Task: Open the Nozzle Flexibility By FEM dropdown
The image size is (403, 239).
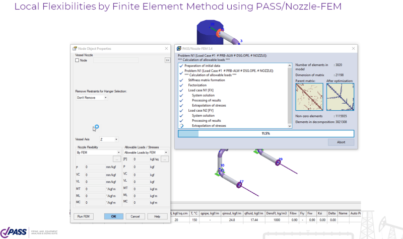Action: (x=98, y=152)
